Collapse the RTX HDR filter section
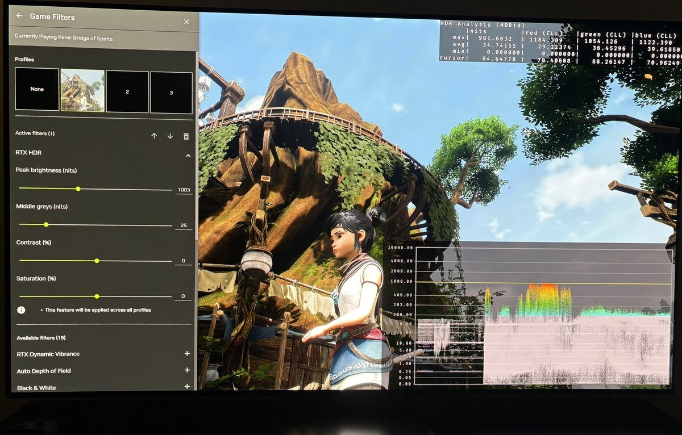 pyautogui.click(x=188, y=155)
